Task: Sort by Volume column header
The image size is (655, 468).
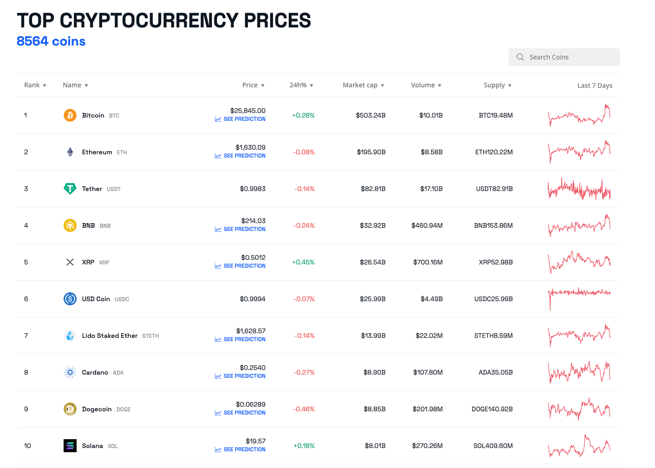Action: 426,85
